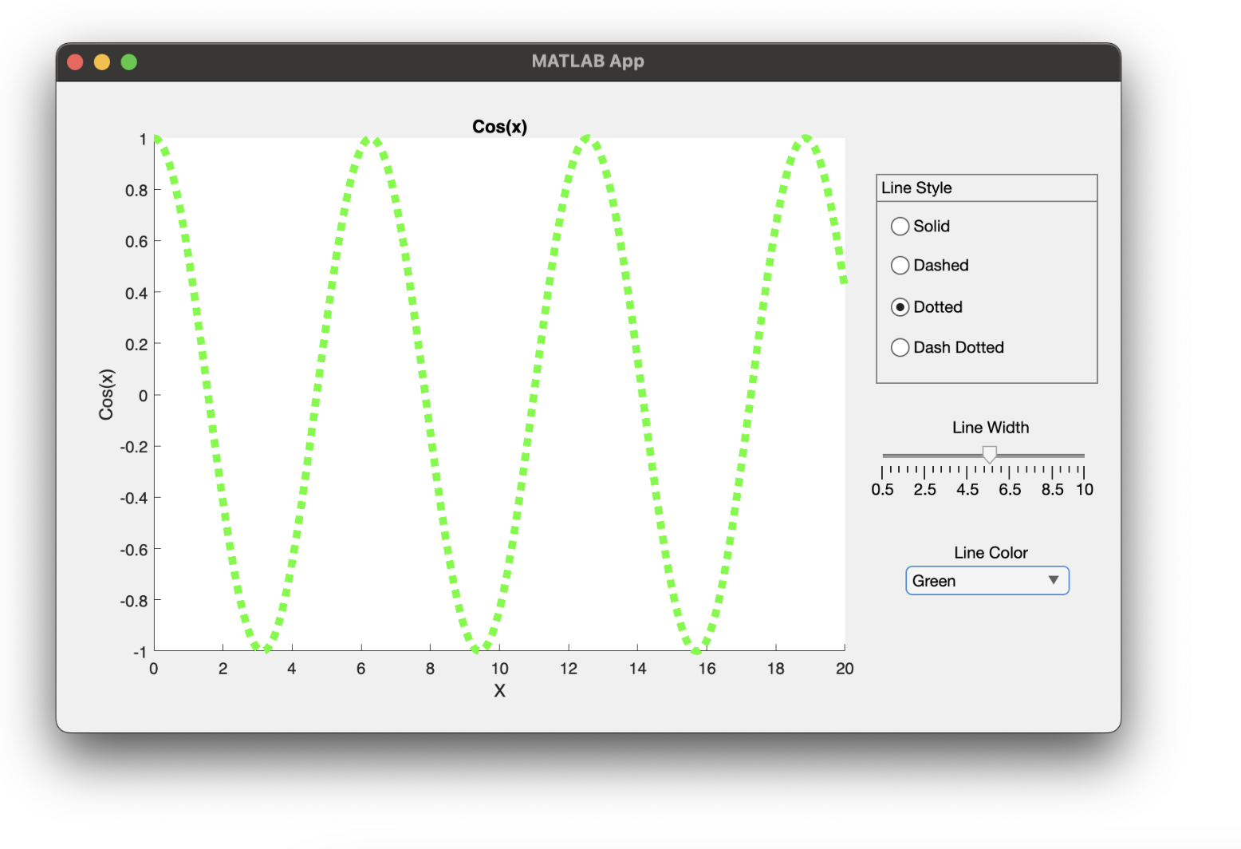This screenshot has height=849, width=1241.
Task: Click the Line Color label text
Action: point(990,551)
